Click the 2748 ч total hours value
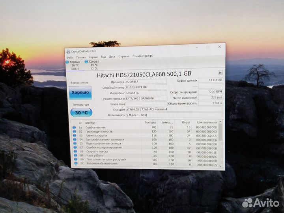 click(211, 103)
